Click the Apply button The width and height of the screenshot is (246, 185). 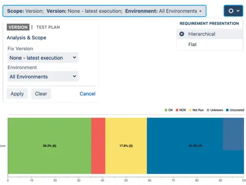pyautogui.click(x=17, y=93)
